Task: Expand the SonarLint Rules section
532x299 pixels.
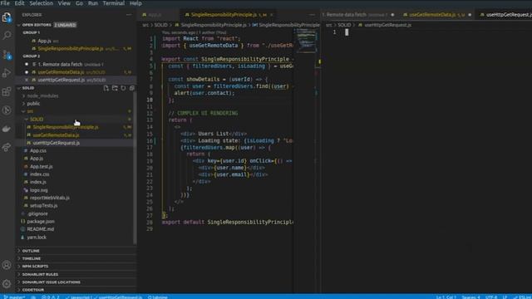Action: pyautogui.click(x=40, y=274)
